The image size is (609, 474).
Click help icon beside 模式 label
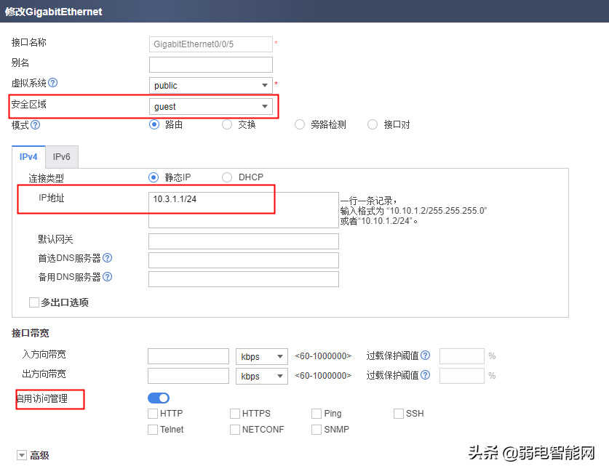[36, 124]
